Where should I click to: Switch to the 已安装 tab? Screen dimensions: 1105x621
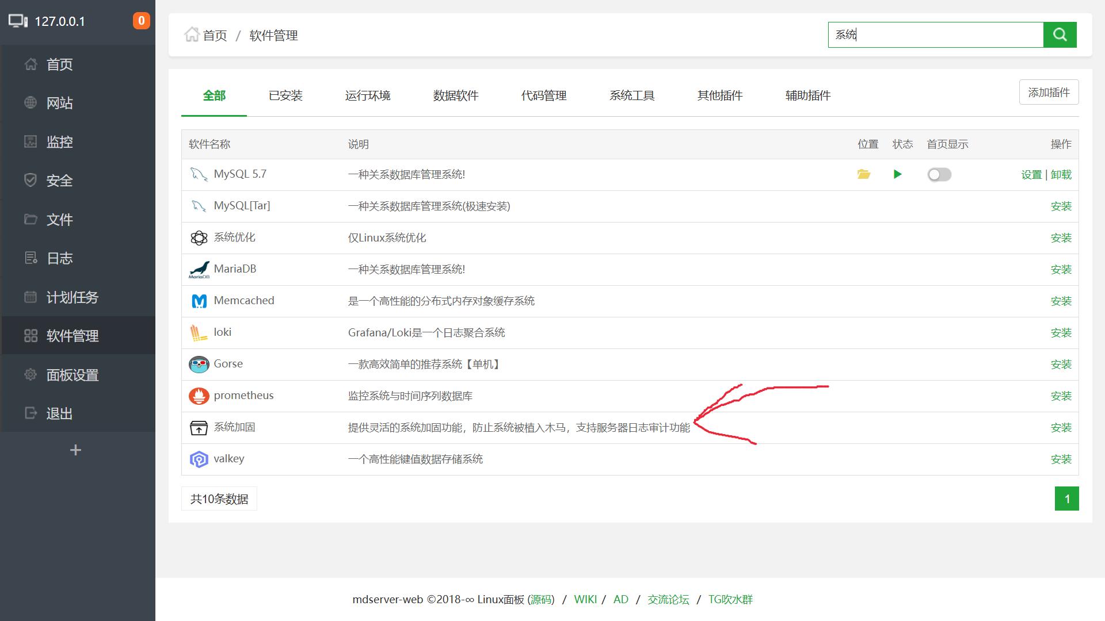click(285, 95)
